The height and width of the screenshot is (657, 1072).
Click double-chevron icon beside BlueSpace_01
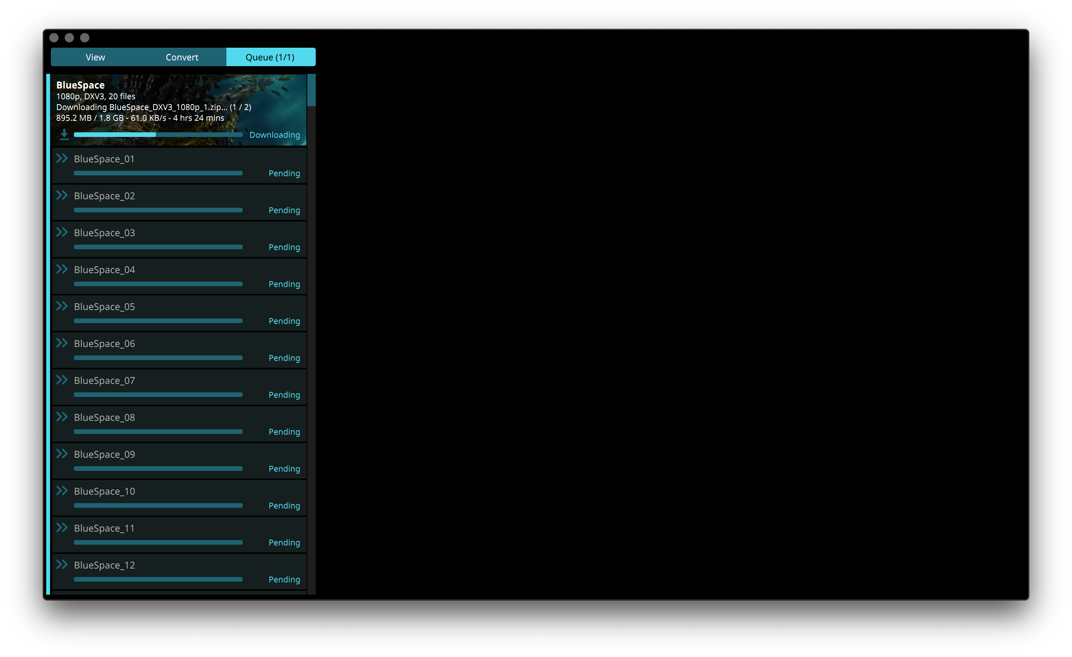[62, 158]
